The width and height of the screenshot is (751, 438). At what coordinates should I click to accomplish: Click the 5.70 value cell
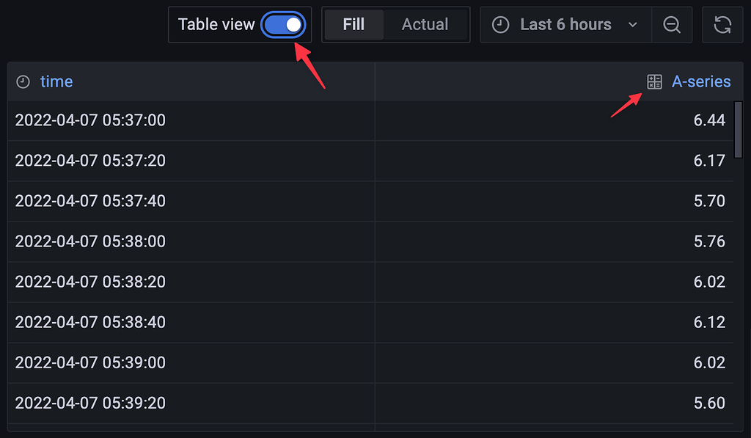[709, 201]
